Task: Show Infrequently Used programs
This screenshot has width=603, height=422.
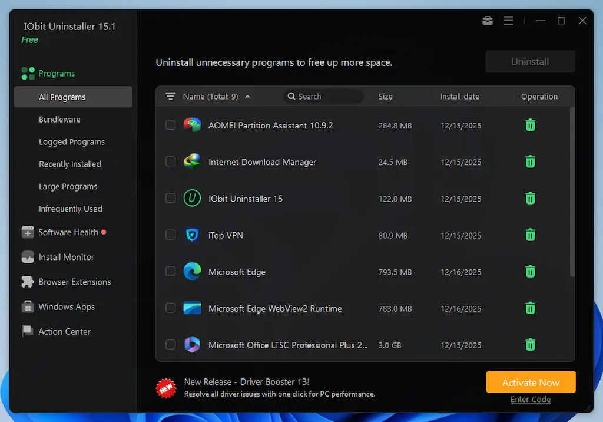Action: (71, 209)
